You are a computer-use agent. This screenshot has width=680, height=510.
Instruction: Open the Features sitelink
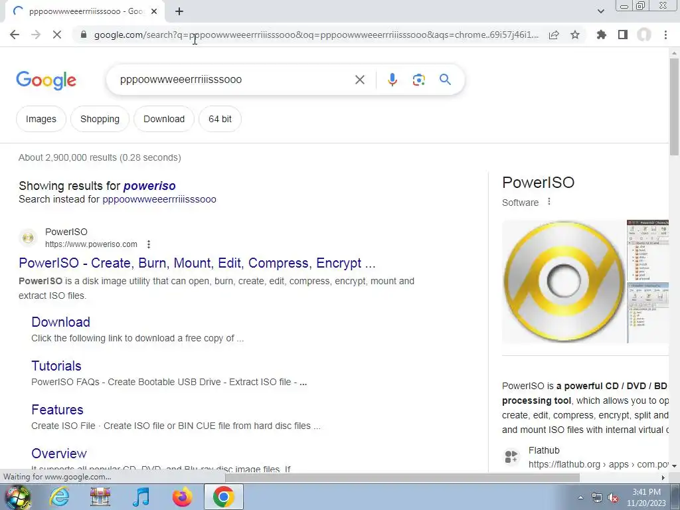(57, 410)
